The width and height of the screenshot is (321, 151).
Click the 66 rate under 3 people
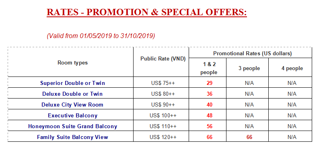point(249,137)
